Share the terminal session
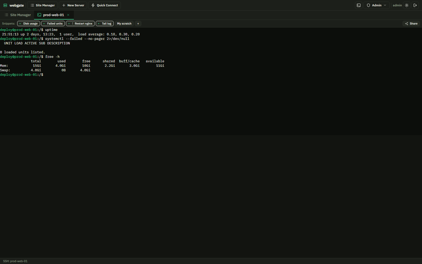This screenshot has height=264, width=422. [411, 23]
